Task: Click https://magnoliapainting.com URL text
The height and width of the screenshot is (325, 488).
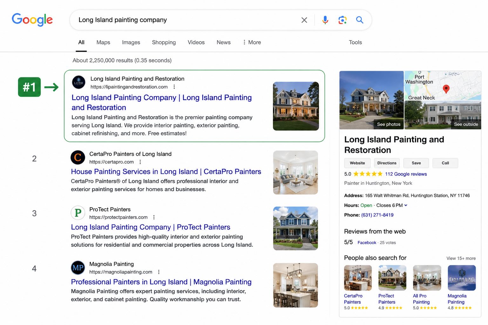Action: 121,272
